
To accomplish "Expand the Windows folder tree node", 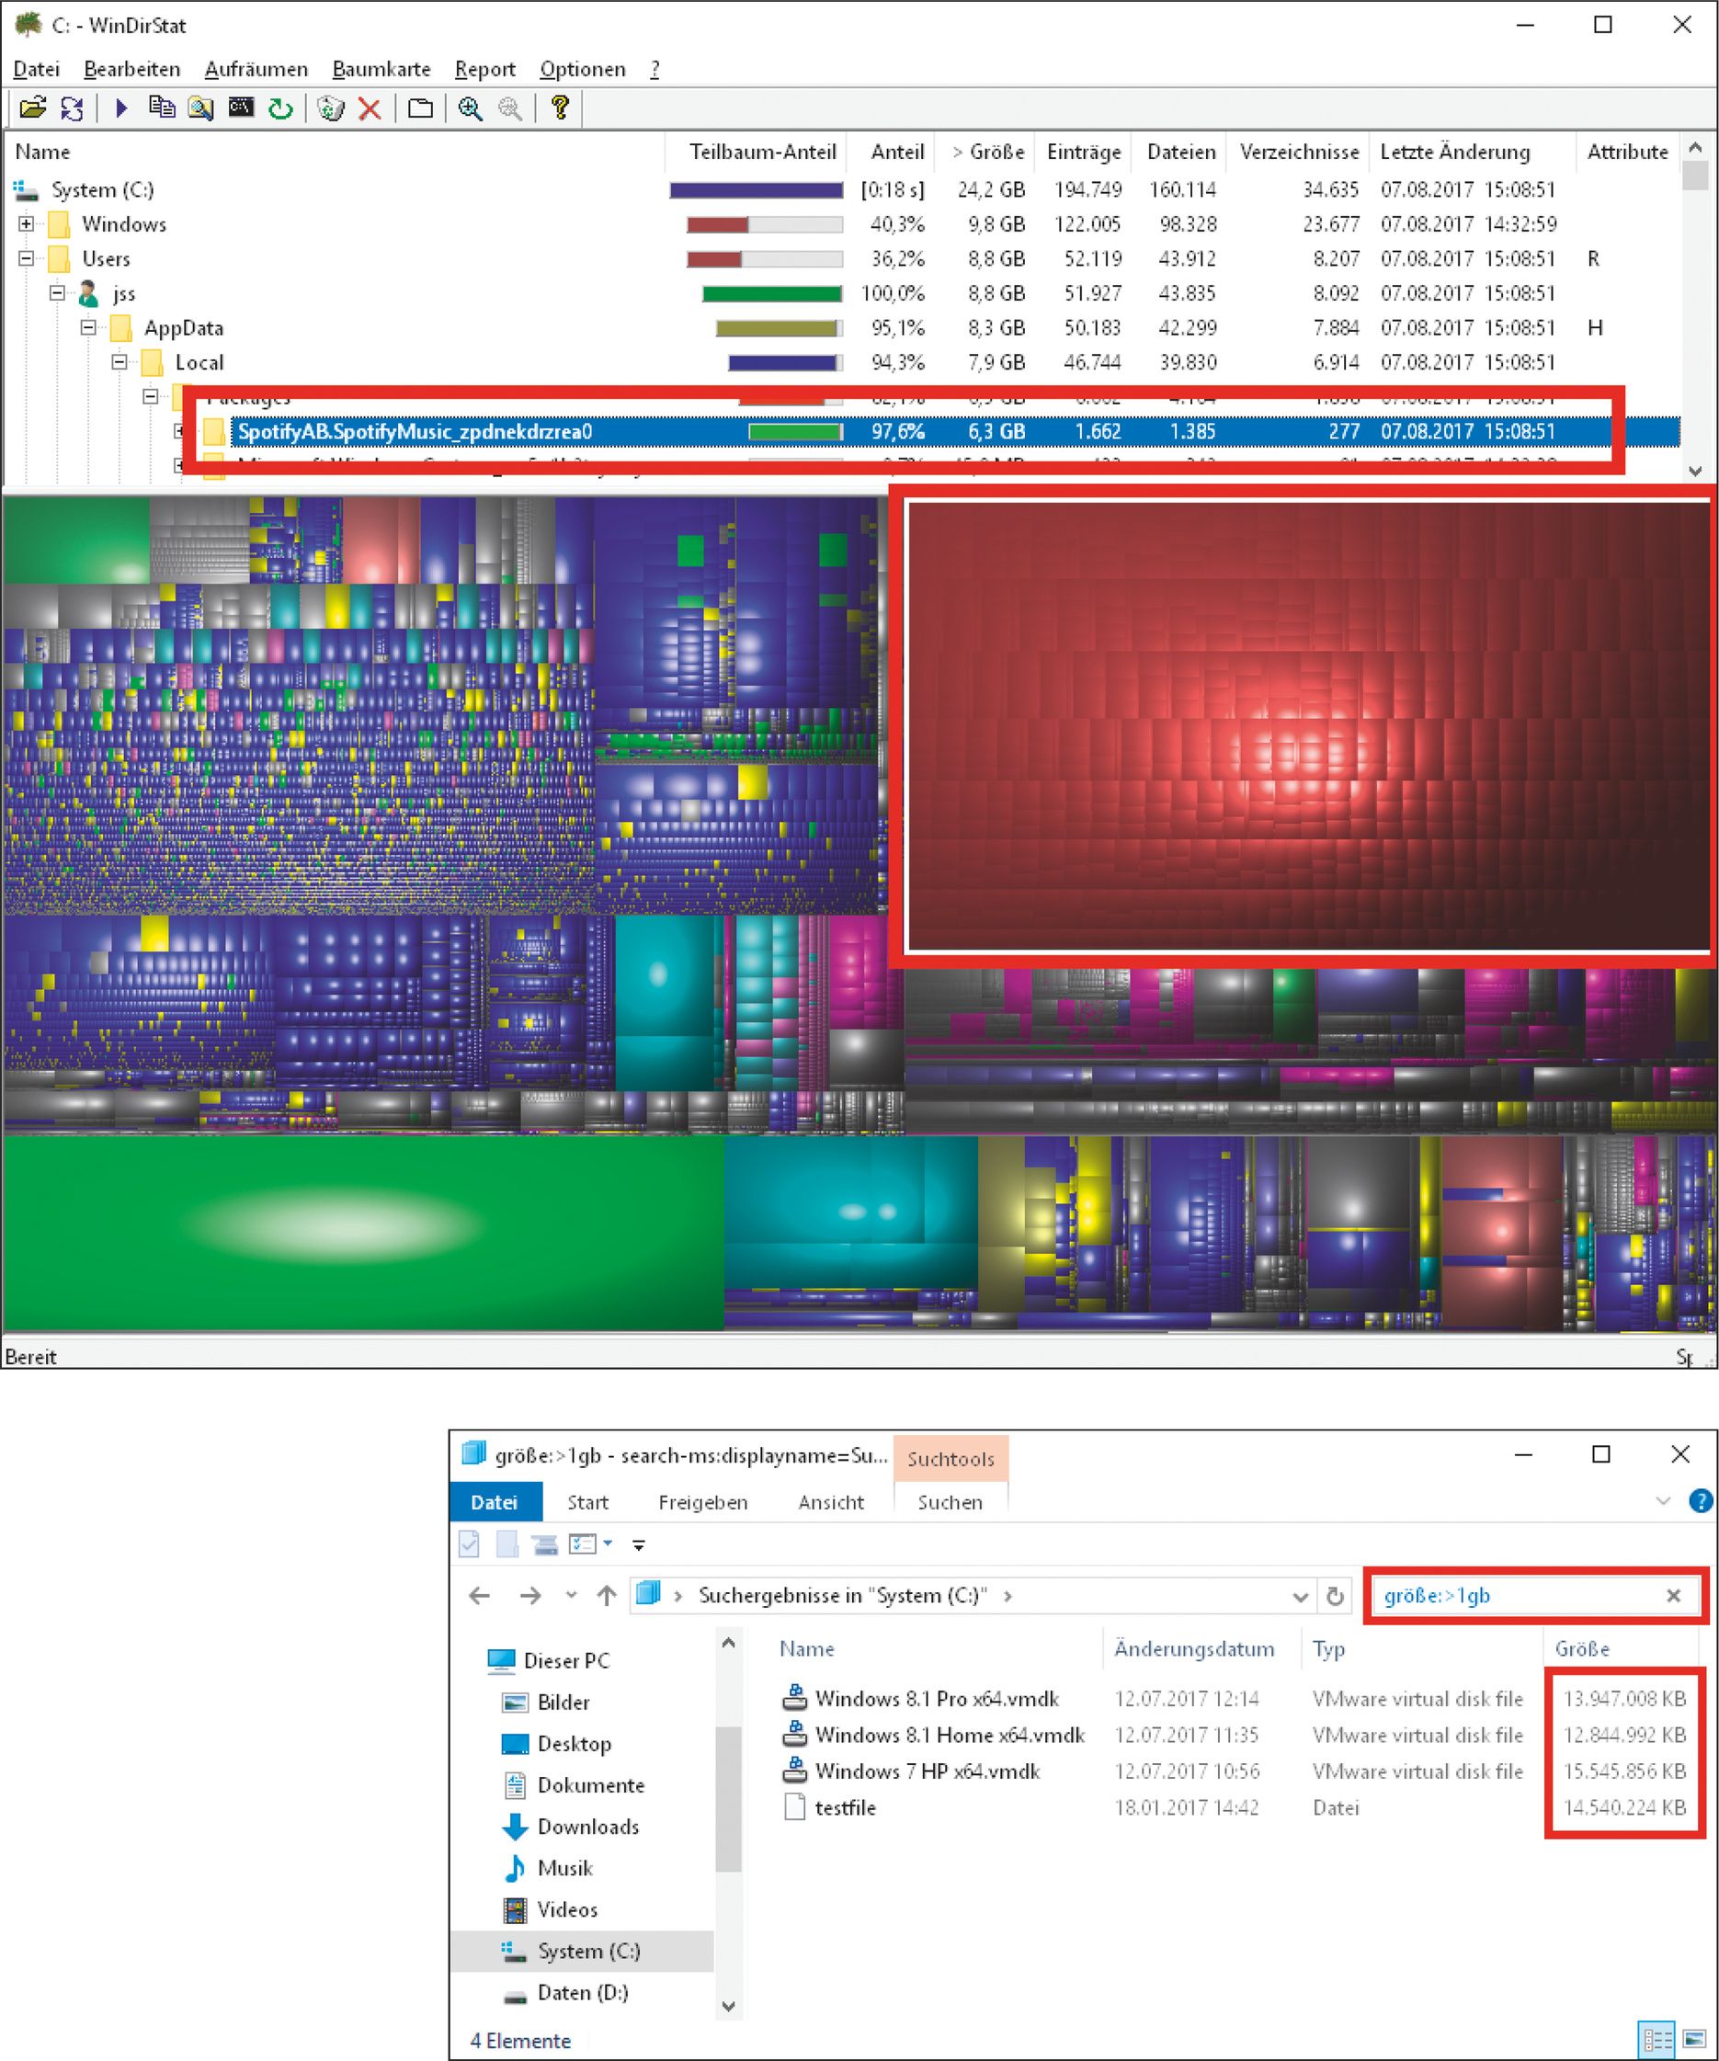I will pyautogui.click(x=27, y=223).
